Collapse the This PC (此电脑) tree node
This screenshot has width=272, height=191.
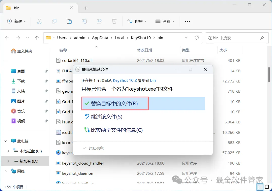pyautogui.click(x=6, y=141)
